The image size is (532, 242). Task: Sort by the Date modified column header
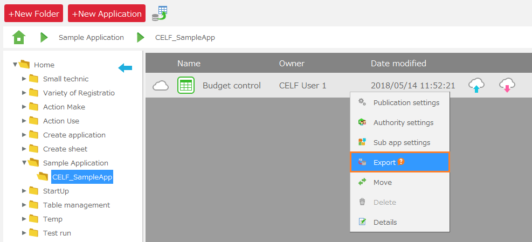tap(398, 63)
